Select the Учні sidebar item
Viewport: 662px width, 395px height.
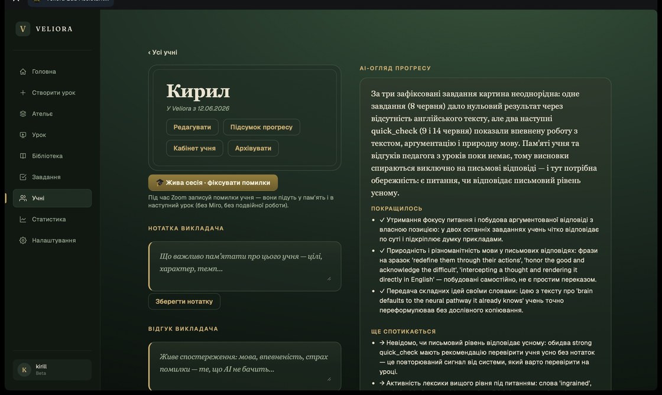click(52, 198)
